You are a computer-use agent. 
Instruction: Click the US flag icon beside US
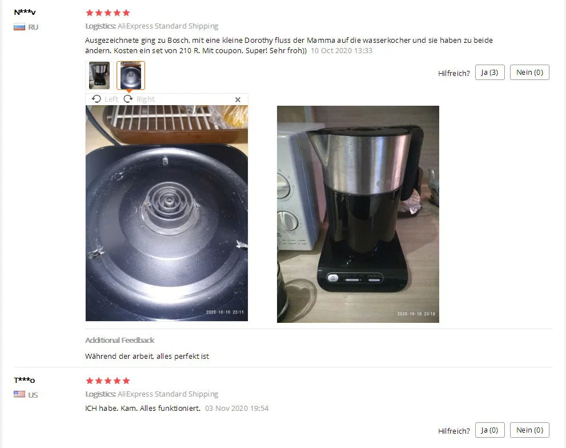(19, 394)
